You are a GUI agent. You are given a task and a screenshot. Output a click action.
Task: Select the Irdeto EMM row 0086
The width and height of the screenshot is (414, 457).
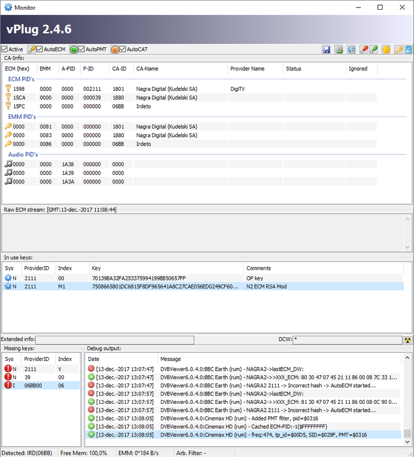(x=190, y=144)
